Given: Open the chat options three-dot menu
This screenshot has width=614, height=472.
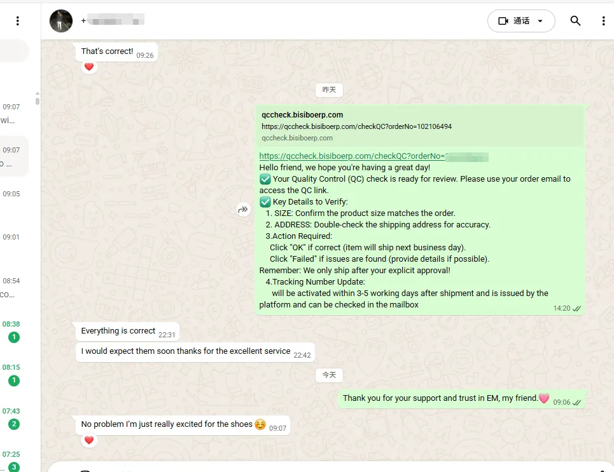Looking at the screenshot, I should pyautogui.click(x=603, y=21).
